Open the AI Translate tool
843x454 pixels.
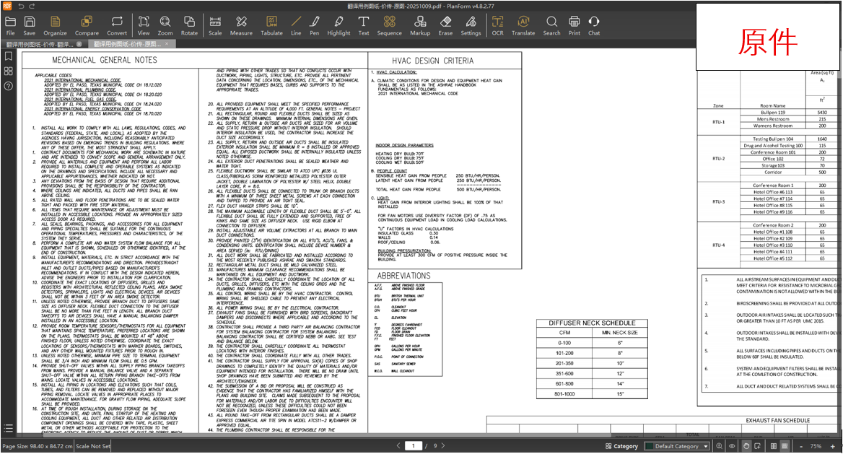coord(523,25)
